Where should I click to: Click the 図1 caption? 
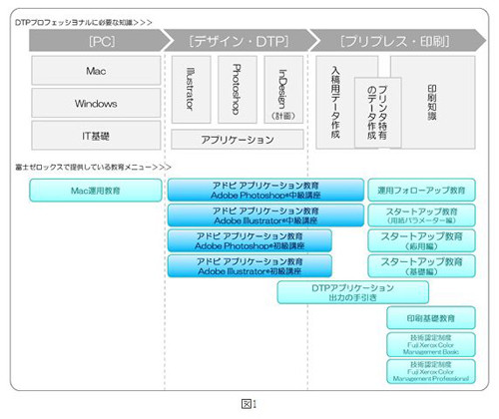tap(249, 404)
